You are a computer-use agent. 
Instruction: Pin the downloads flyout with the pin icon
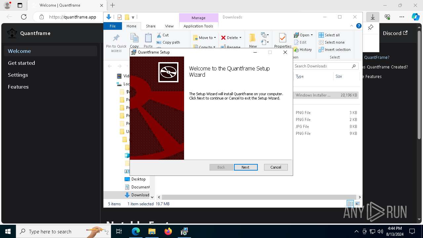tap(371, 27)
